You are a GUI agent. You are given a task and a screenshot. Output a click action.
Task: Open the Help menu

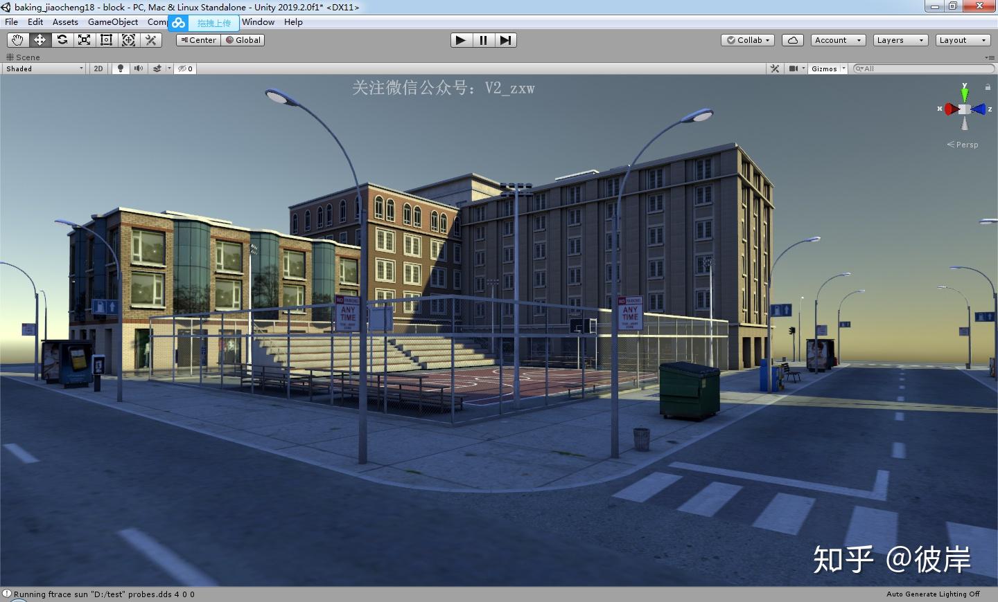click(293, 22)
